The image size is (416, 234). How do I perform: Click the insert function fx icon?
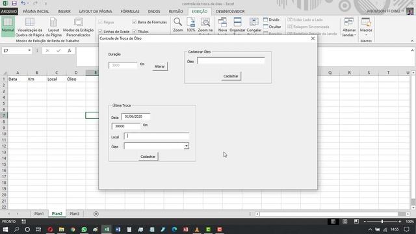70,51
